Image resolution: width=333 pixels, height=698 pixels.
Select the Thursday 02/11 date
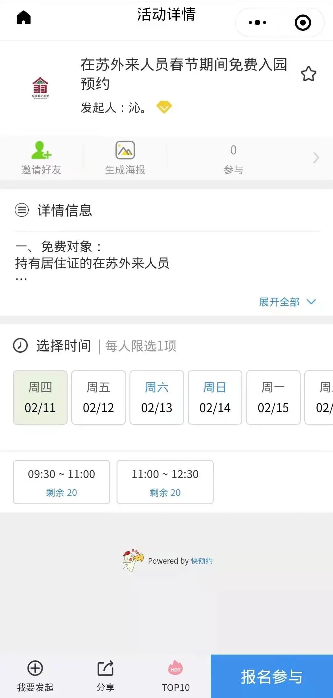pyautogui.click(x=40, y=397)
